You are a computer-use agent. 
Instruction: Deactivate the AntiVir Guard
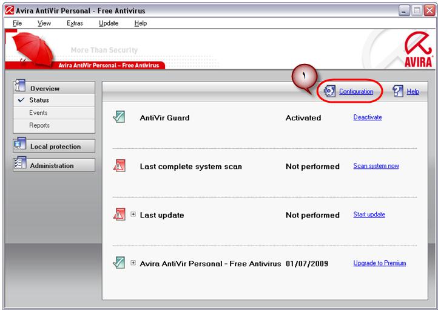click(x=368, y=117)
